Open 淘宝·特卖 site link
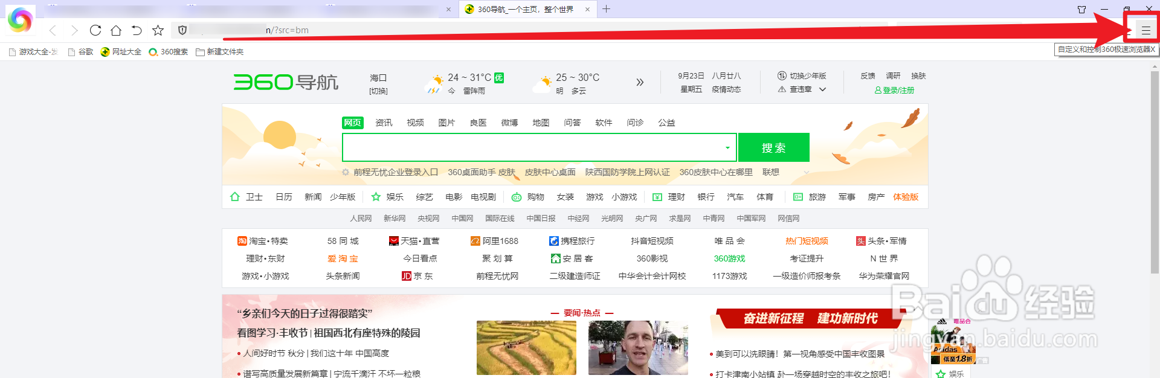1160x378 pixels. click(x=263, y=241)
